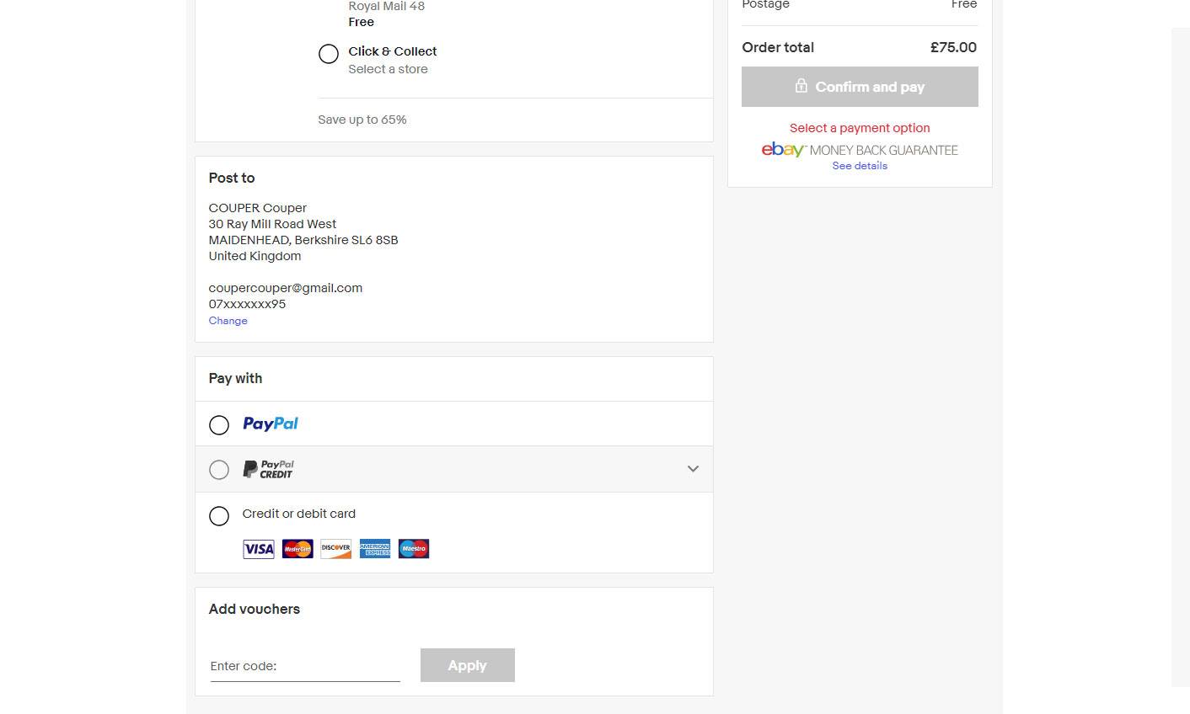Image resolution: width=1190 pixels, height=714 pixels.
Task: Click the Apply voucher button
Action: point(467,665)
